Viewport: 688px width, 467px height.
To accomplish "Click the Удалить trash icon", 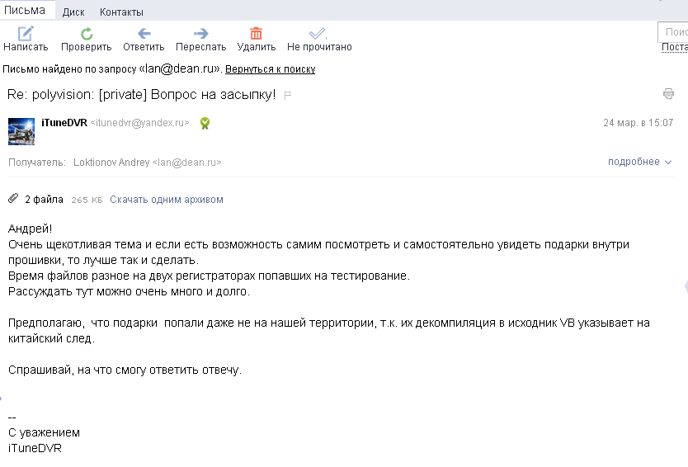I will coord(257,33).
